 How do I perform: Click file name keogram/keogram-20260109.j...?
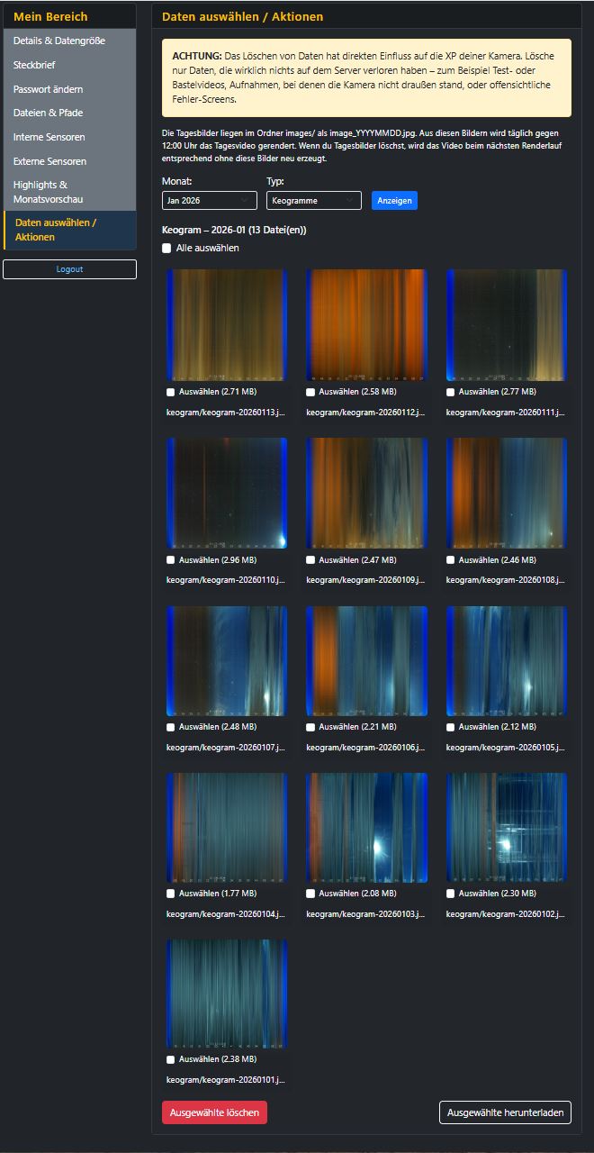[x=365, y=579]
